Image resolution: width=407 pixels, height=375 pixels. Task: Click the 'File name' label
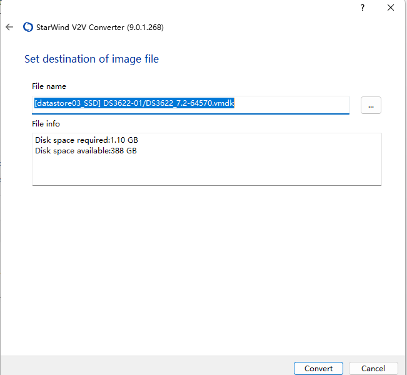point(49,86)
